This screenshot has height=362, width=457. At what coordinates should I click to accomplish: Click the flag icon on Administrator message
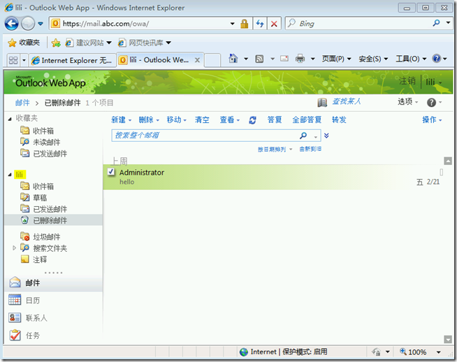[441, 172]
